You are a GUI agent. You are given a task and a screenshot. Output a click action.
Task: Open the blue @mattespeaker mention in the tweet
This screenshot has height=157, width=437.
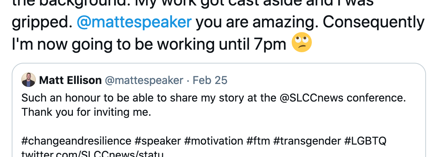[134, 23]
